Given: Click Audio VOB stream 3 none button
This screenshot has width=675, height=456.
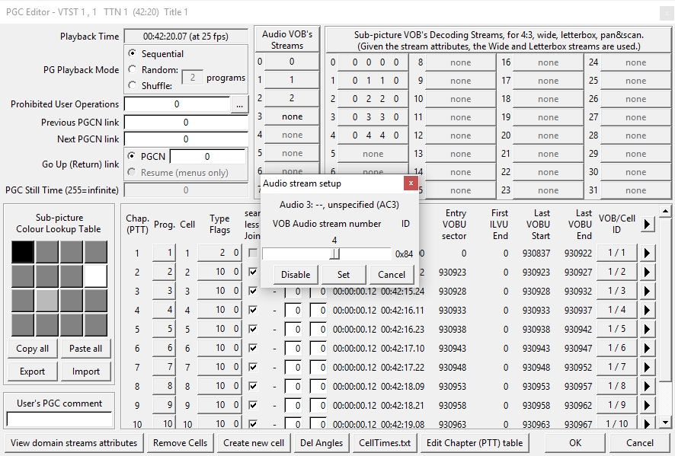Looking at the screenshot, I should [x=292, y=116].
